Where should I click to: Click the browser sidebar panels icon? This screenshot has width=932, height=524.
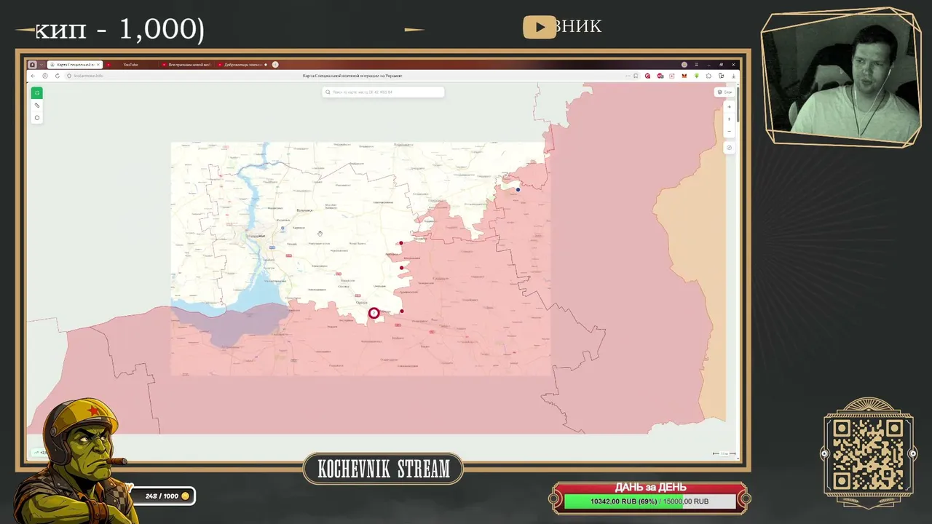(x=722, y=76)
